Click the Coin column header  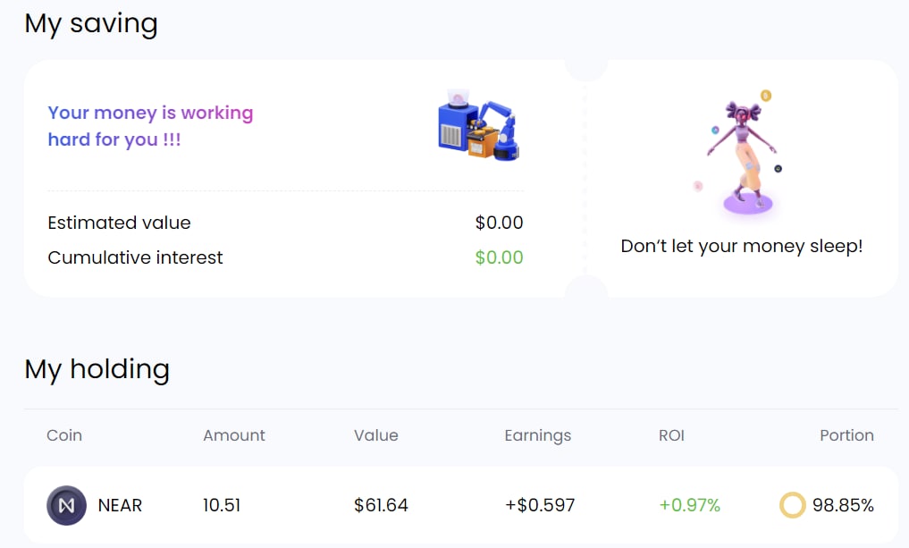point(64,435)
